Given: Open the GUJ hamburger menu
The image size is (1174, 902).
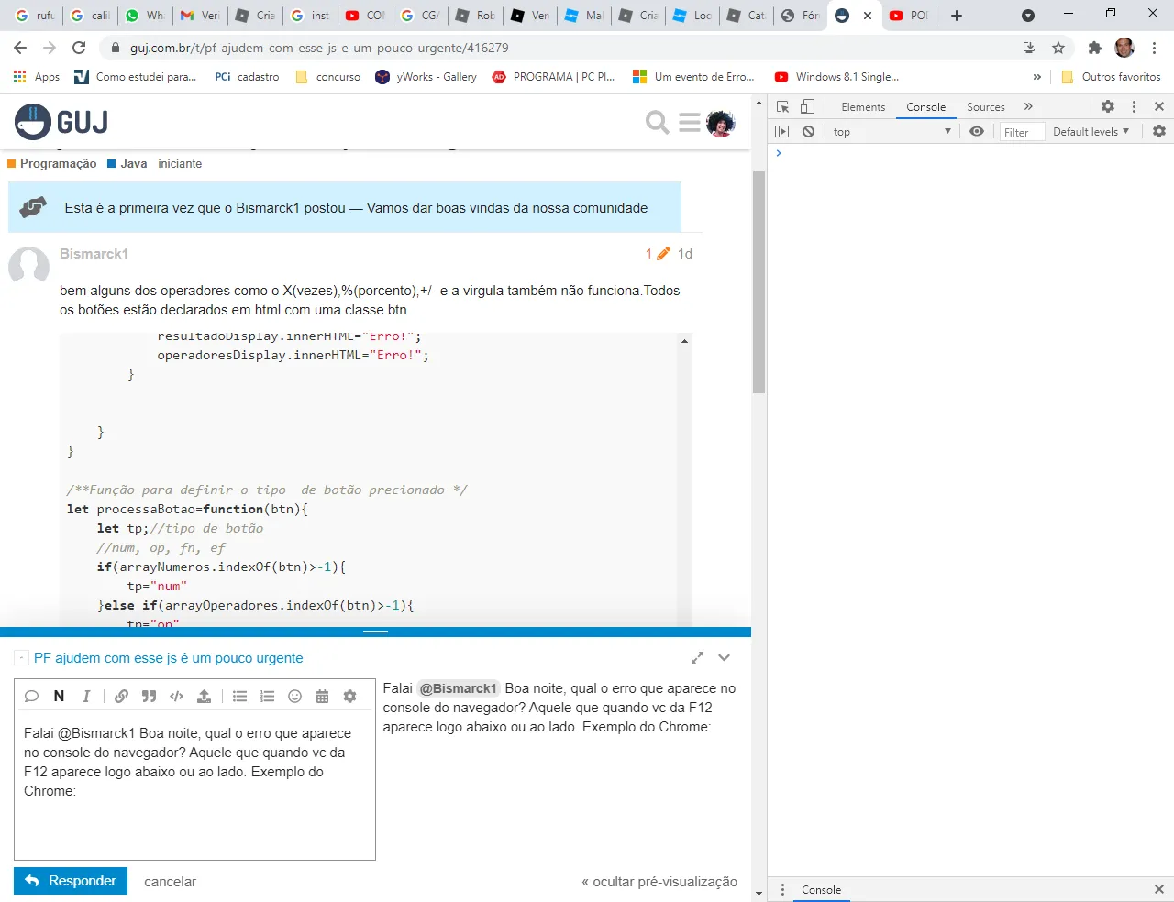Looking at the screenshot, I should tap(690, 122).
